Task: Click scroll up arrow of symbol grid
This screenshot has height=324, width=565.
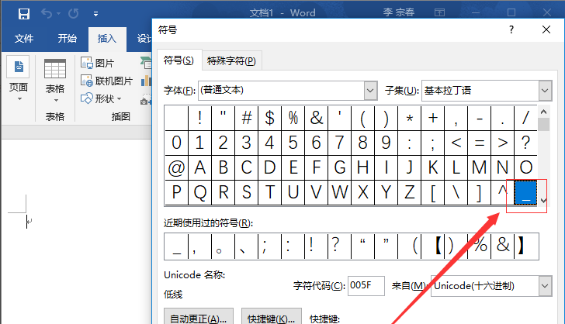Action: [544, 112]
